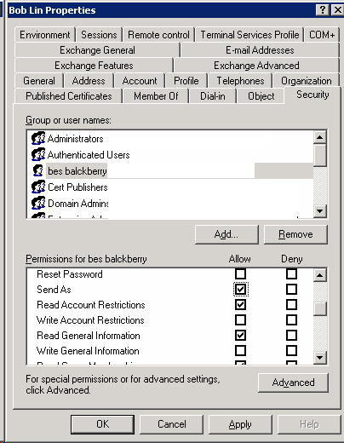Viewport: 344px width, 443px height.
Task: Select the Administrators group icon
Action: pyautogui.click(x=38, y=138)
